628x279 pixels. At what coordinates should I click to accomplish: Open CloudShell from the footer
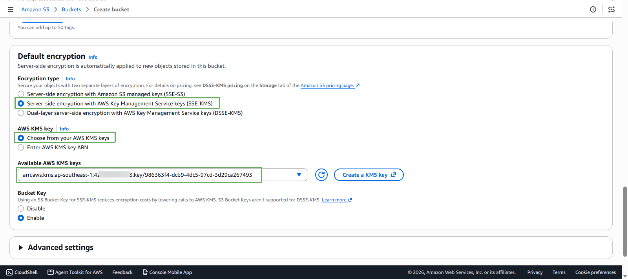(22, 272)
